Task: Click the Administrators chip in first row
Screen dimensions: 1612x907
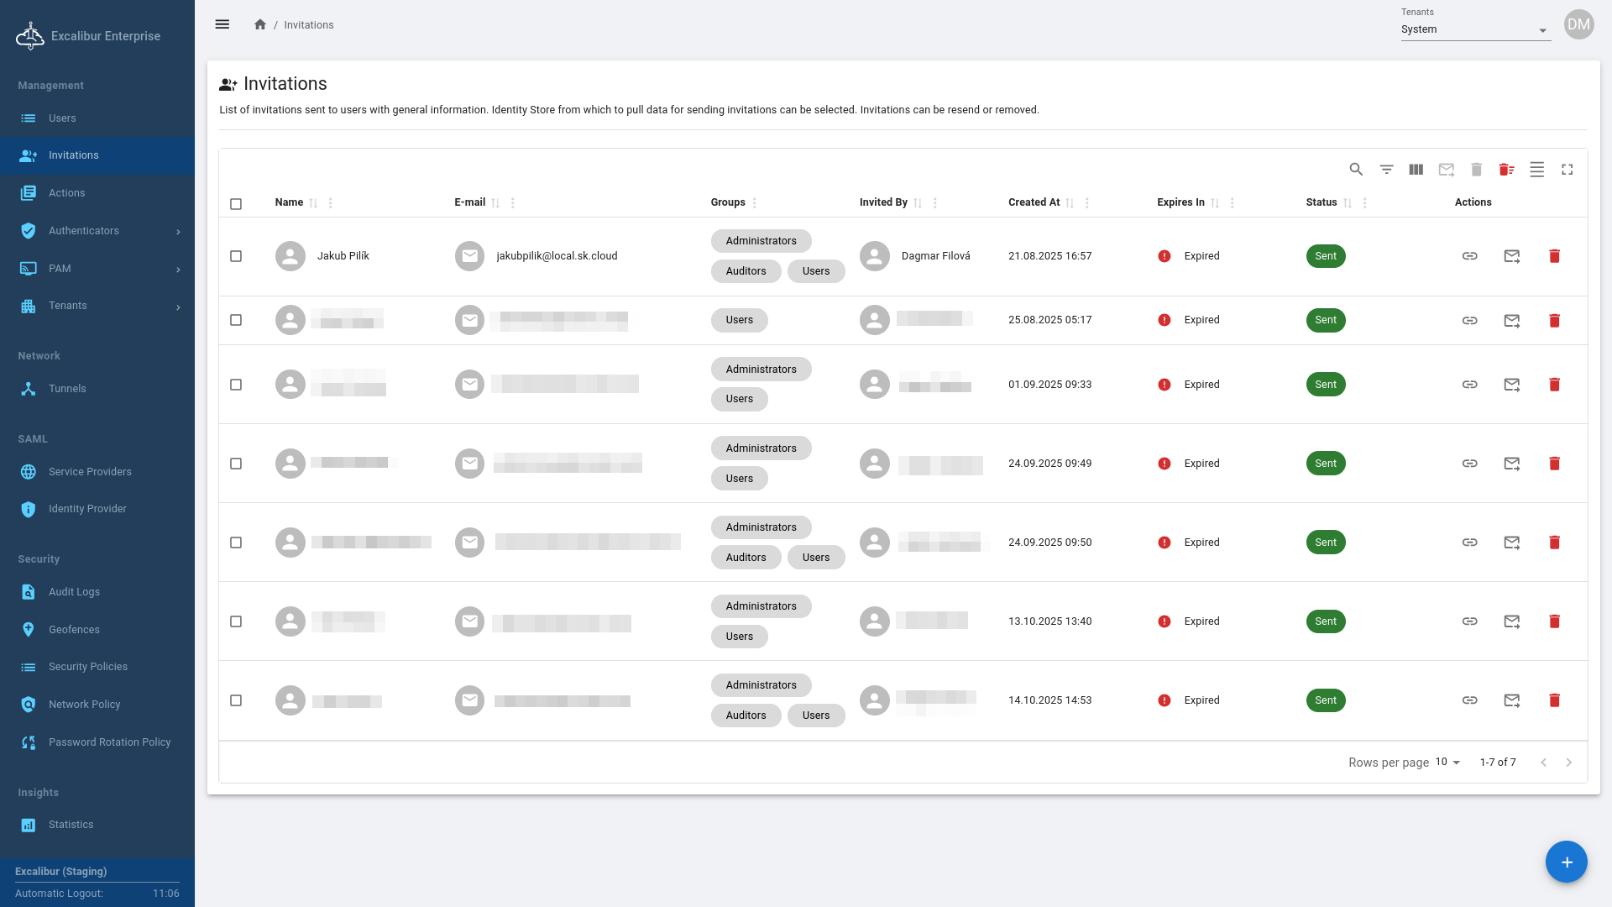Action: pyautogui.click(x=761, y=241)
